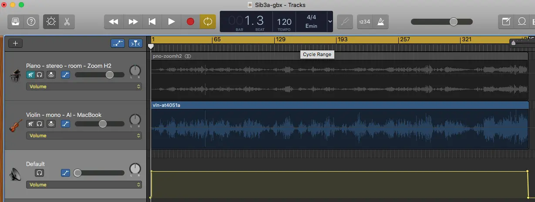Open the Default track's Volume automation dropdown
Screen dimensions: 535x202
[x=84, y=185]
